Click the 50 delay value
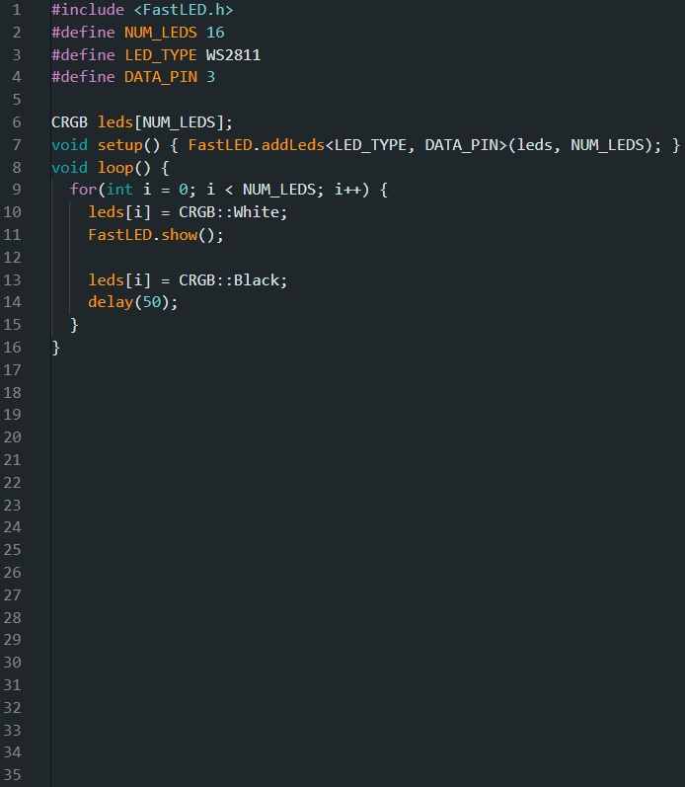The height and width of the screenshot is (787, 685). click(x=151, y=302)
